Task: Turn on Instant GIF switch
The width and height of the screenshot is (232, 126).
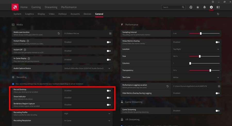Action: pyautogui.click(x=109, y=51)
